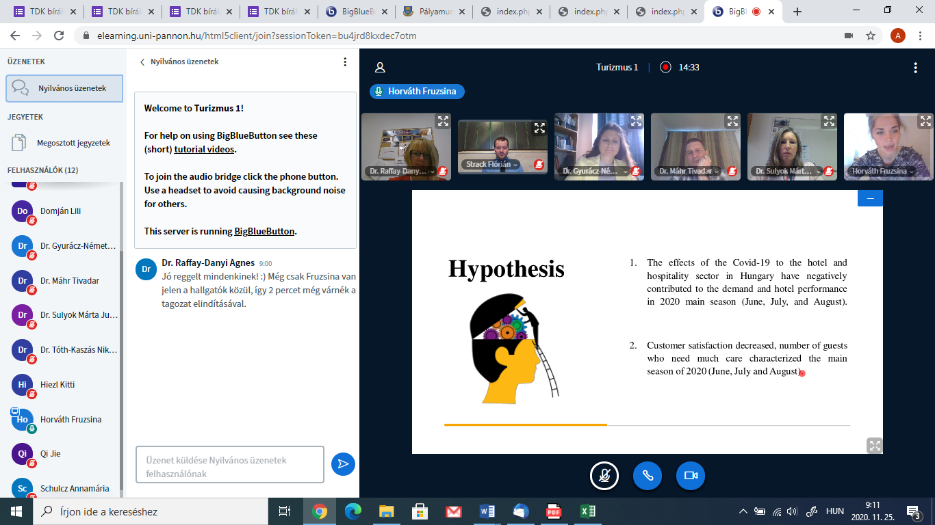Collapse chat via Nyilvános üzenetek back arrow
This screenshot has width=935, height=525.
click(143, 62)
